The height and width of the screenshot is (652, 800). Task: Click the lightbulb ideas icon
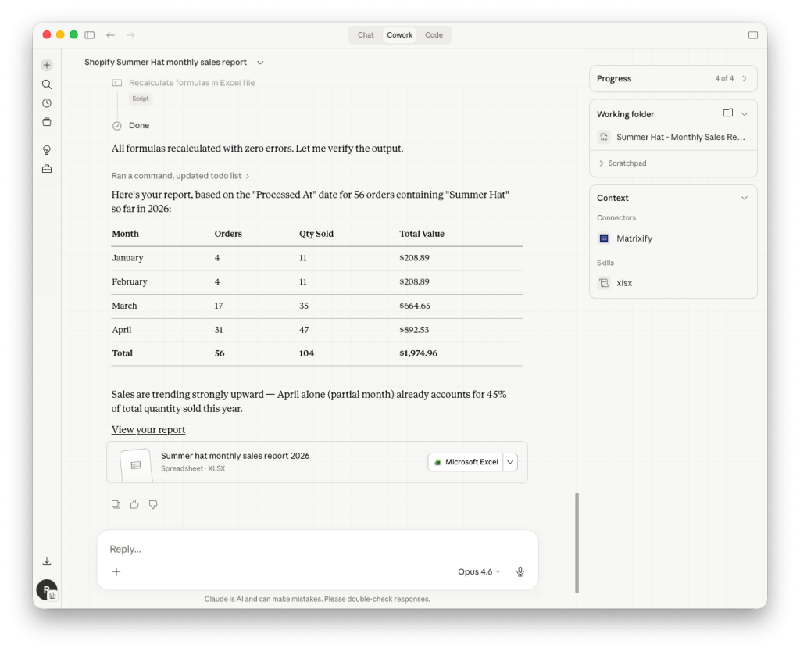point(47,149)
